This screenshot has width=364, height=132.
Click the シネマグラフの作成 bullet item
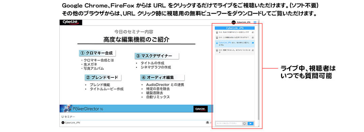coord(156,67)
